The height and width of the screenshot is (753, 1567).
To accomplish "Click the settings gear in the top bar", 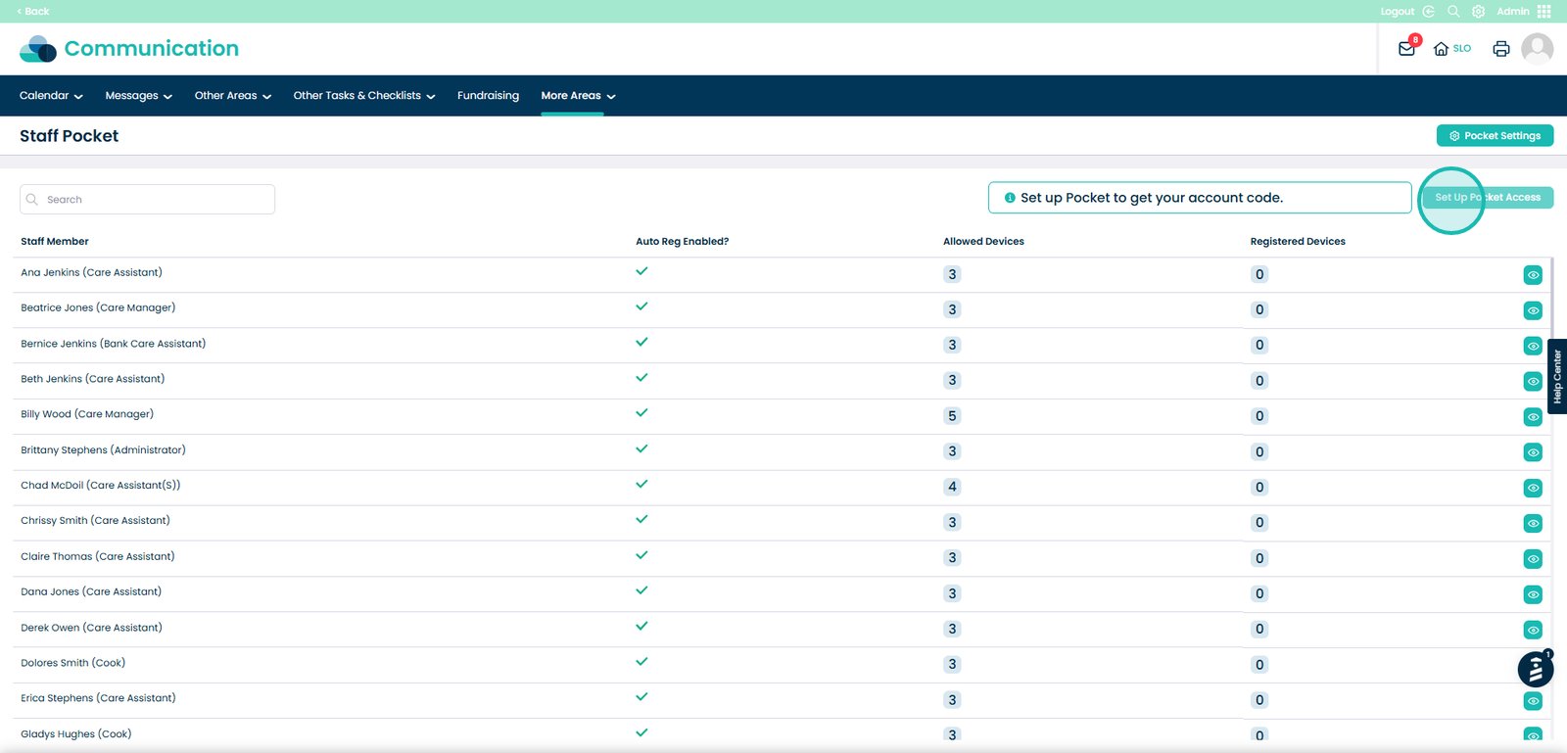I will coord(1478,12).
